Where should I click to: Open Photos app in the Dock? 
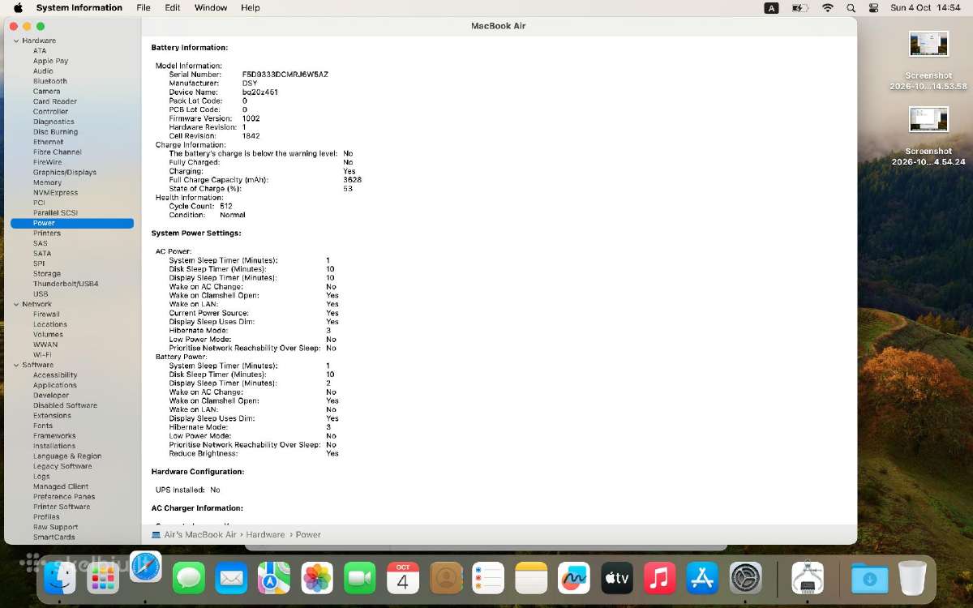[x=317, y=579]
